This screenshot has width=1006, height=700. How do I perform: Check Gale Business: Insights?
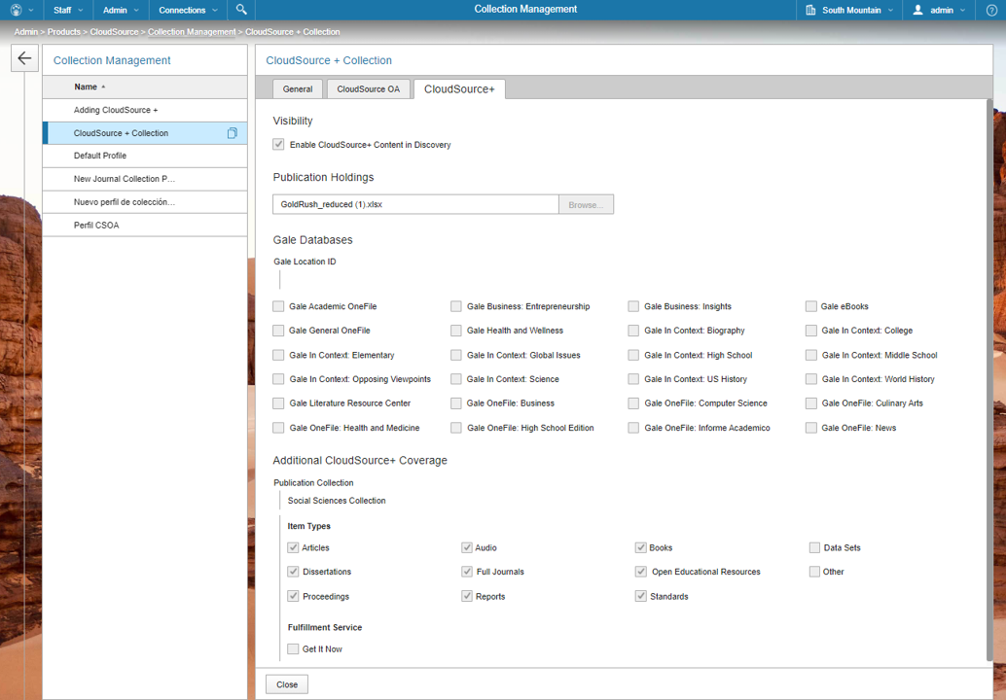tap(634, 306)
